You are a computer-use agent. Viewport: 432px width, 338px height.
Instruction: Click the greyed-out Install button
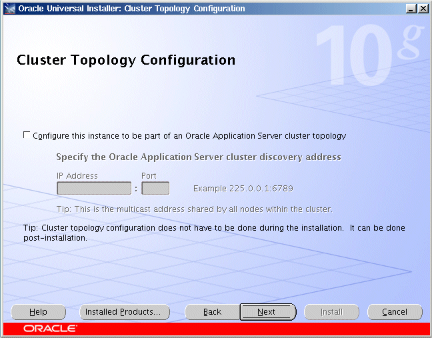(x=331, y=312)
